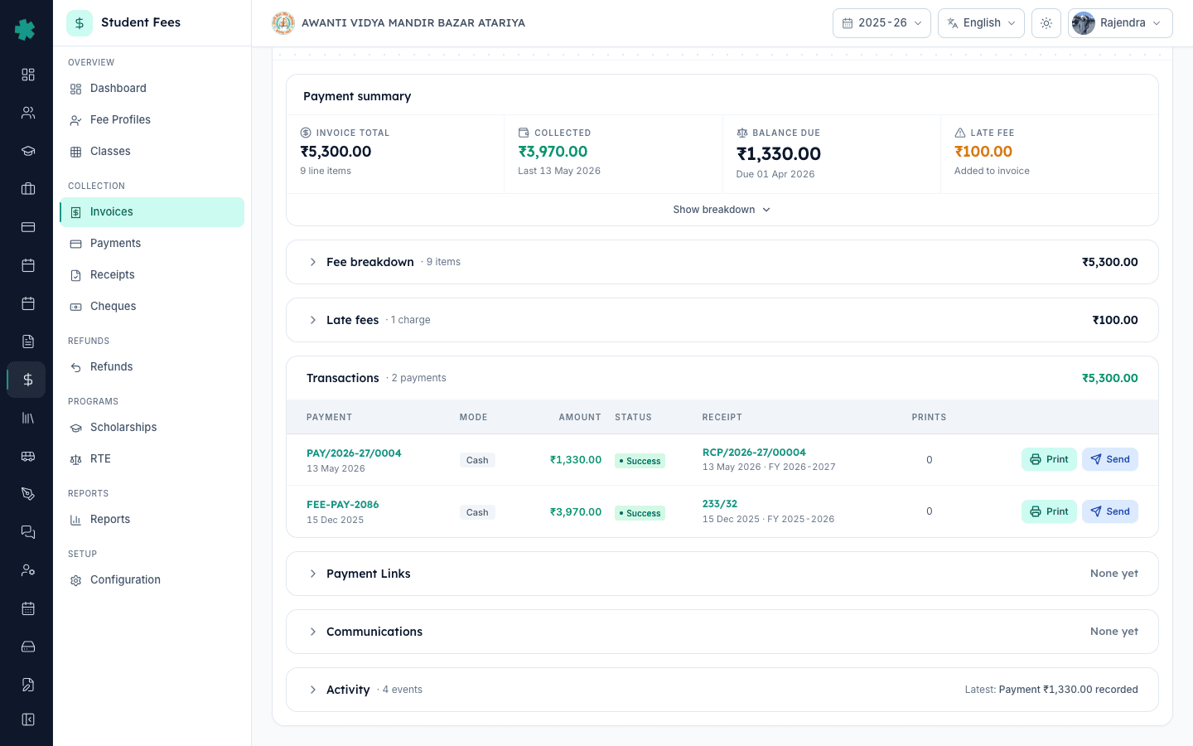This screenshot has height=746, width=1193.
Task: Select Invoices in sidebar
Action: (x=152, y=212)
